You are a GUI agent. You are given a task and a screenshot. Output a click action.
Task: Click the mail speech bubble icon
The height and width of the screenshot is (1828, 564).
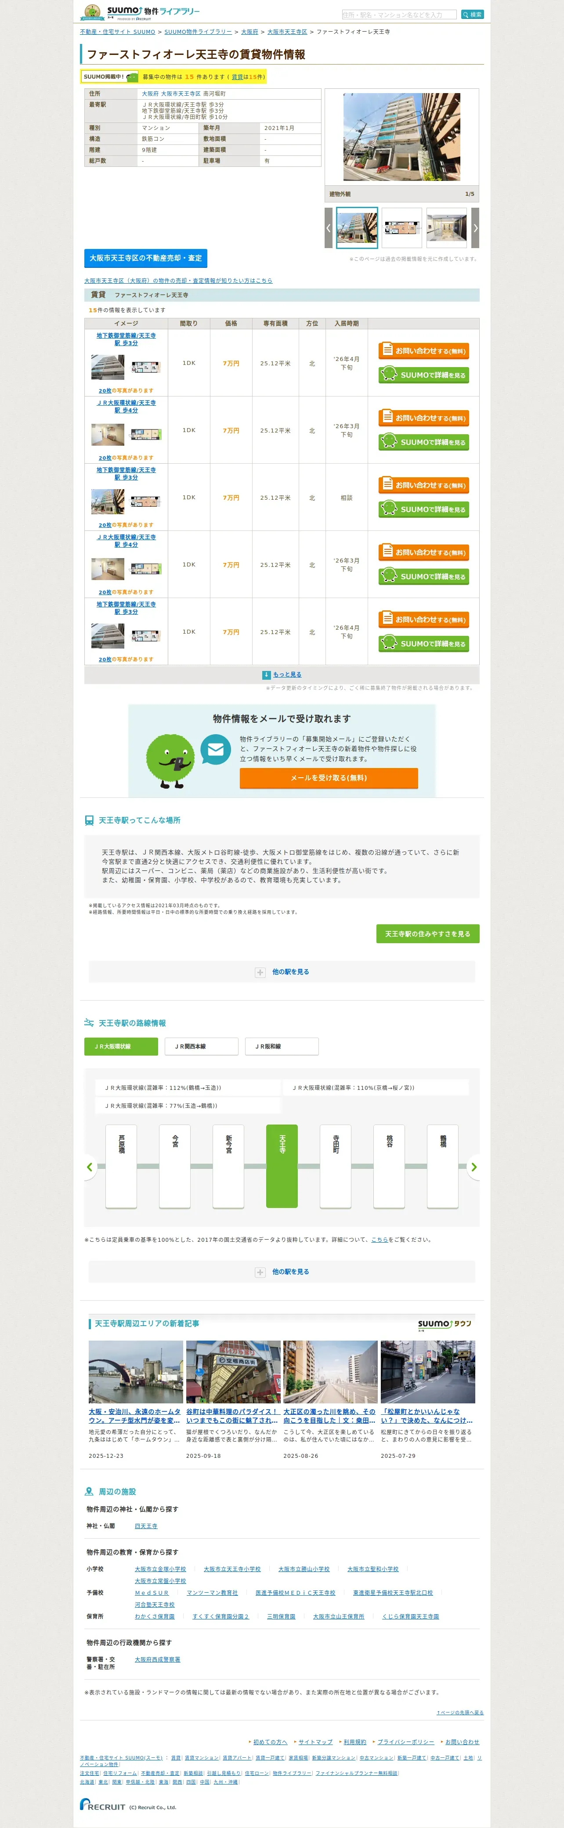pos(216,750)
